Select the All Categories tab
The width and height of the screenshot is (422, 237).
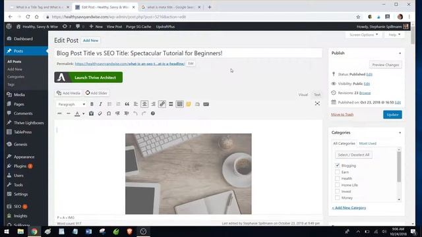pyautogui.click(x=344, y=144)
